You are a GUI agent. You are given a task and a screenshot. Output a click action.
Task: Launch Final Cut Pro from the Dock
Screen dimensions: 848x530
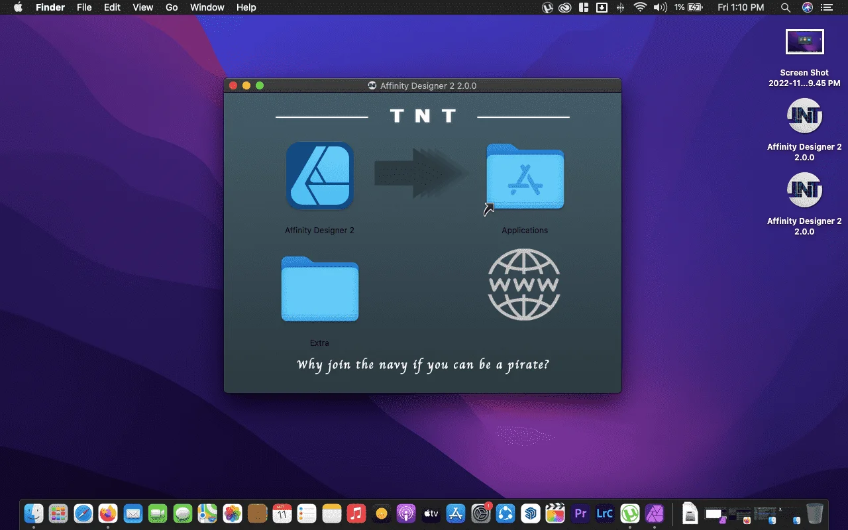(555, 513)
